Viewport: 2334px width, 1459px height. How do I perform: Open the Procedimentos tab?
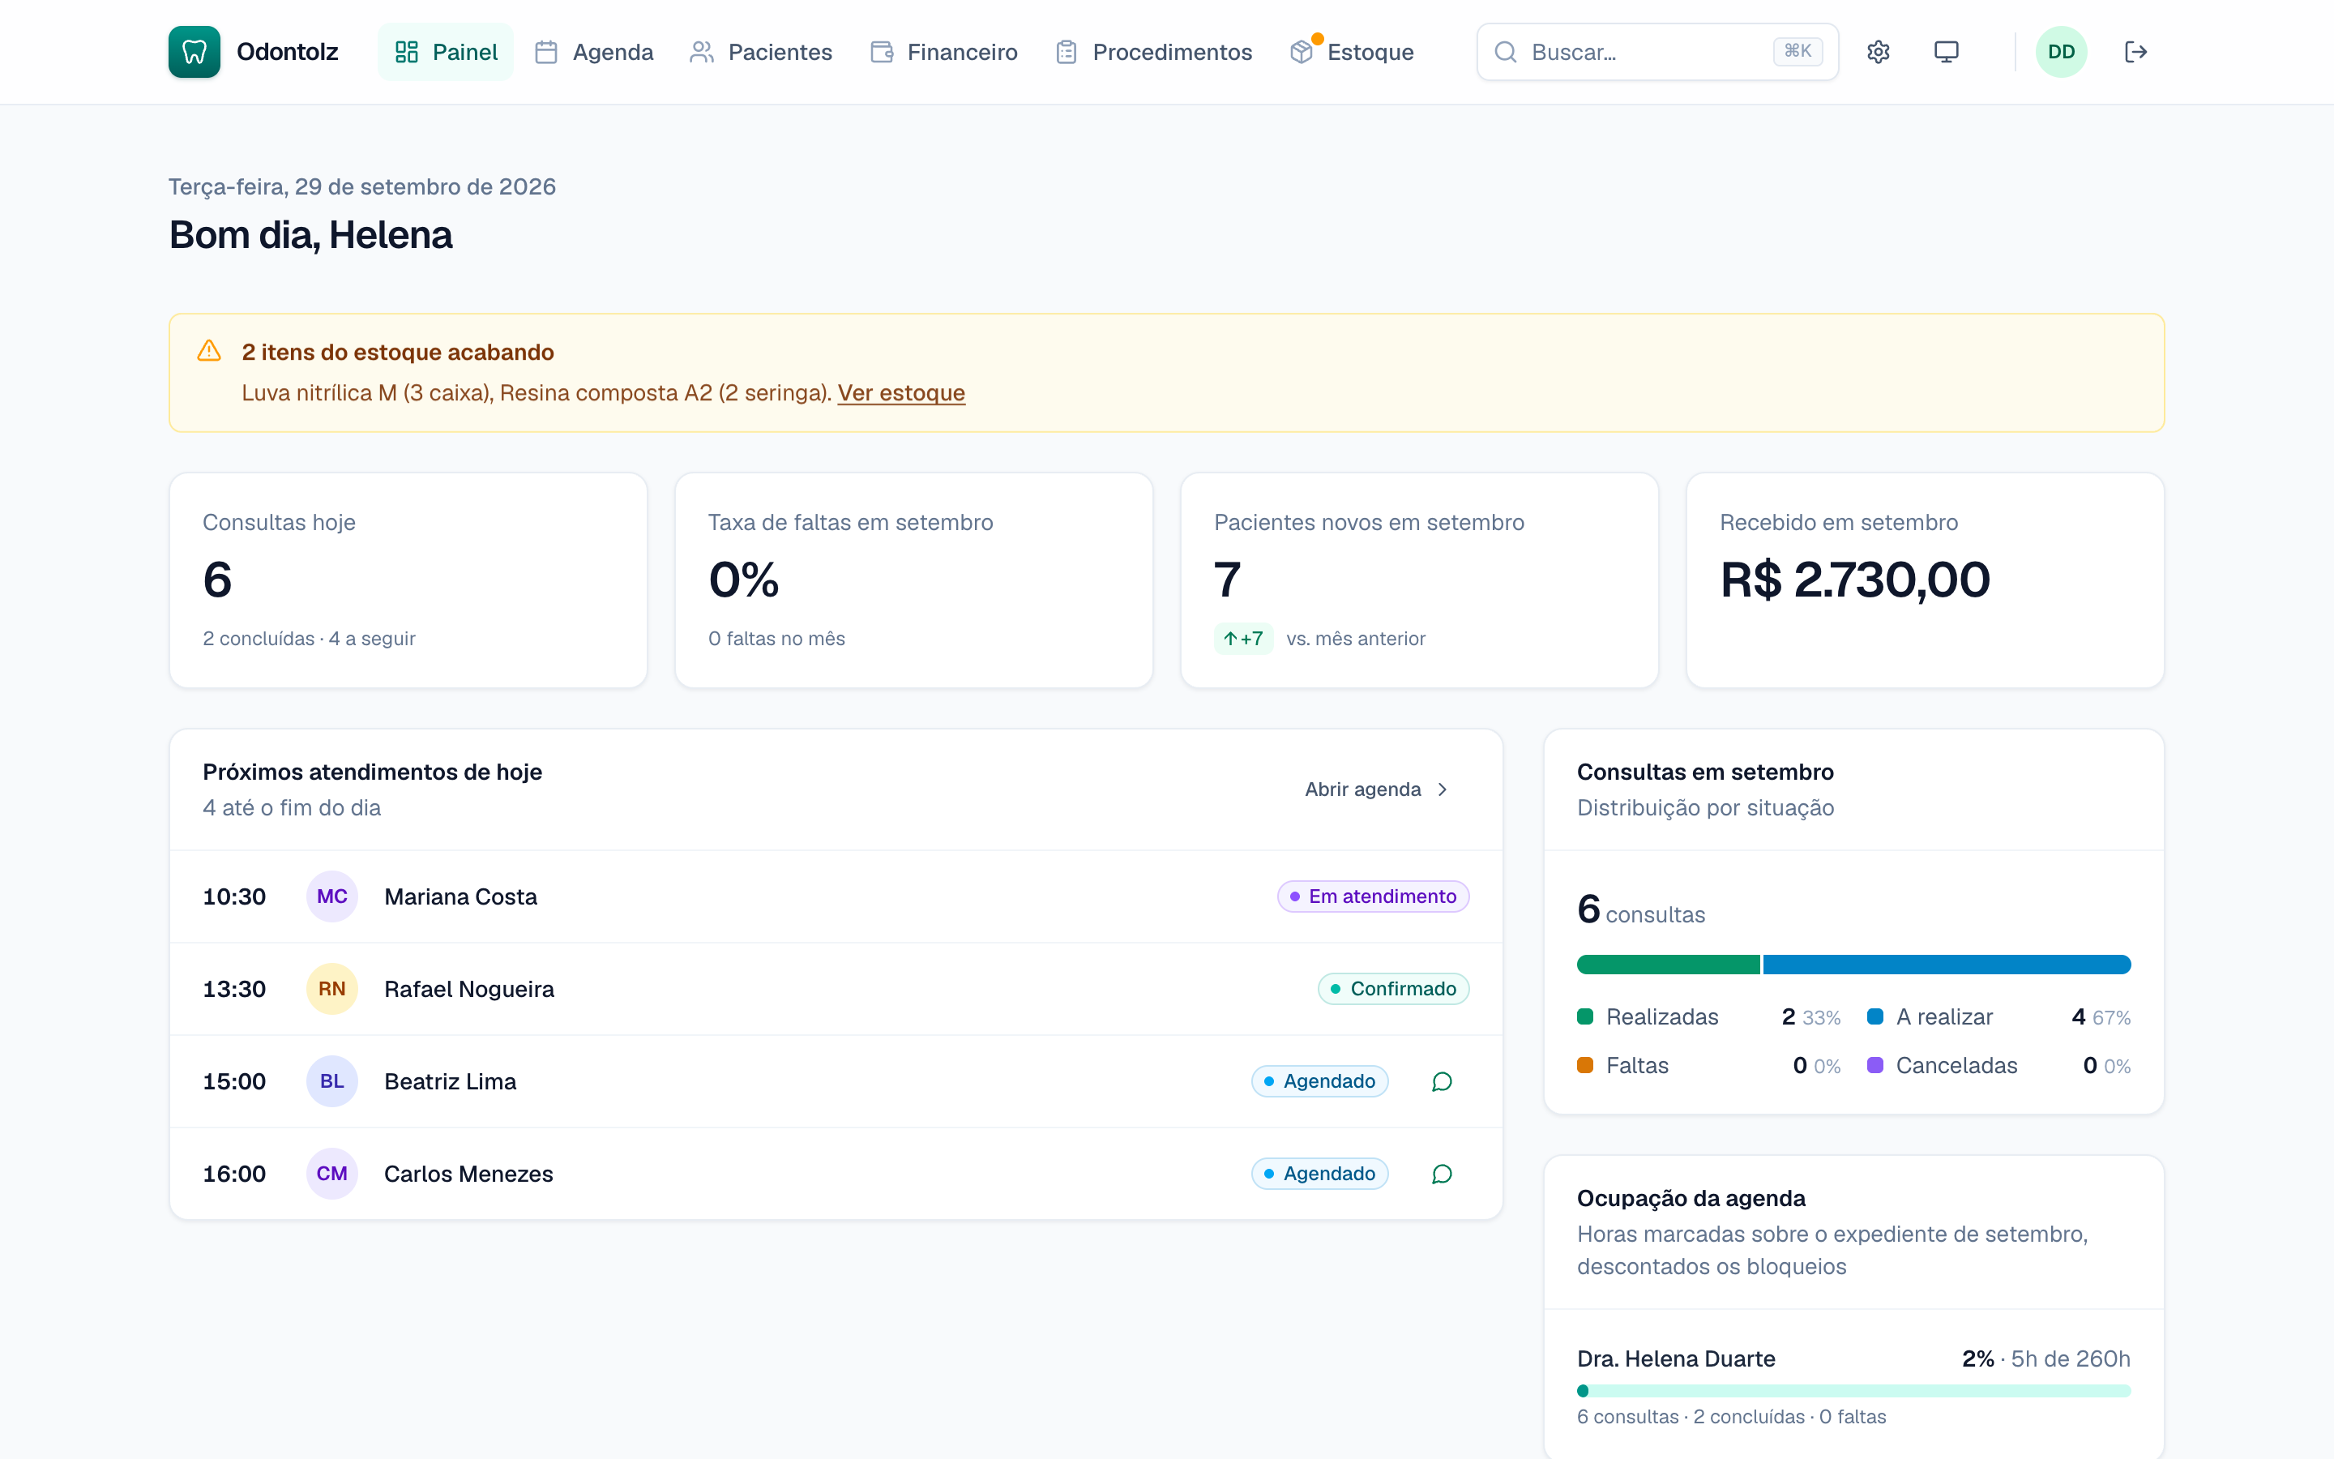[x=1153, y=51]
